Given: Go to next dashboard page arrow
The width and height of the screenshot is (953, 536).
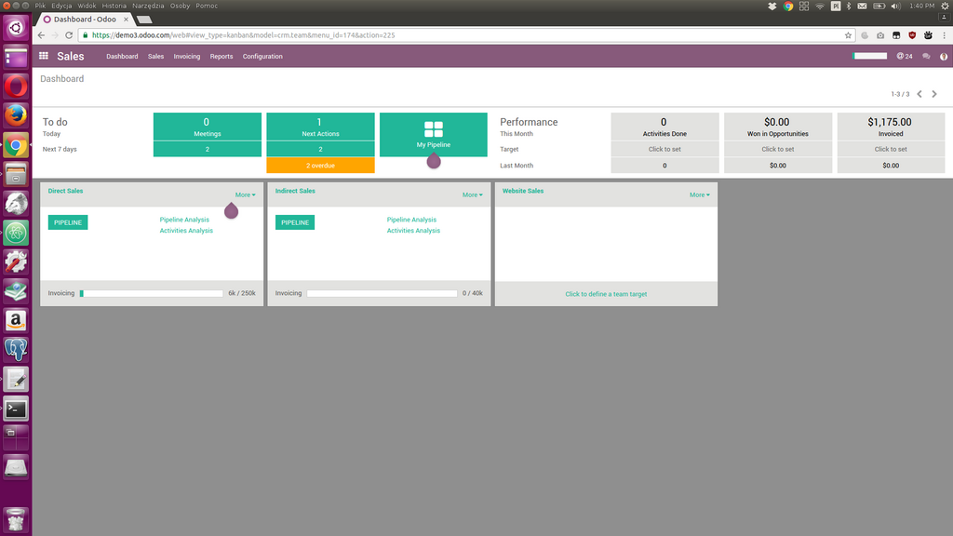Looking at the screenshot, I should (x=934, y=94).
